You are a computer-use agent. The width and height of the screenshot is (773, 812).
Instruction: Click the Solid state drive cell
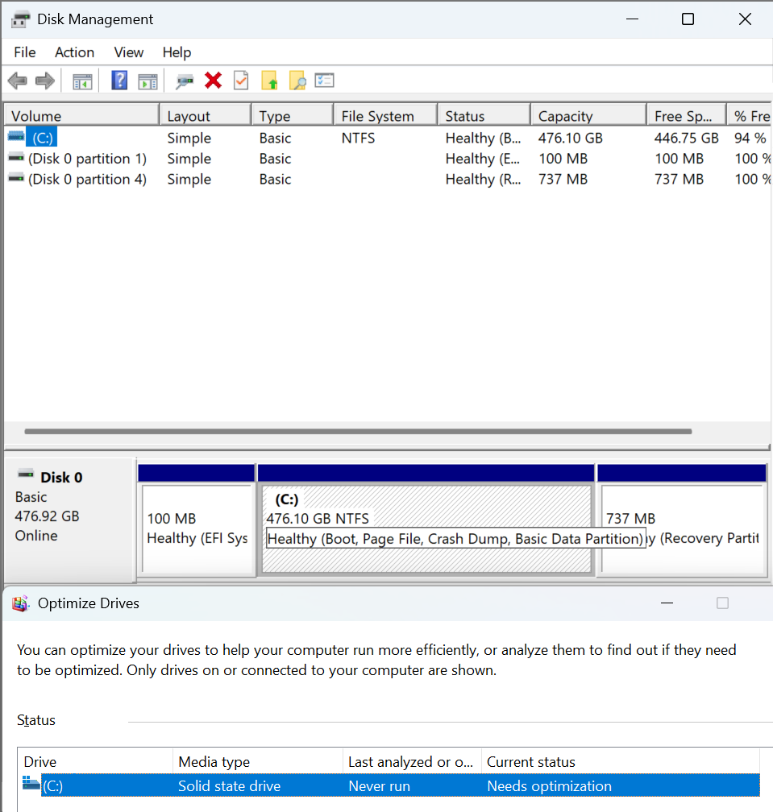230,785
